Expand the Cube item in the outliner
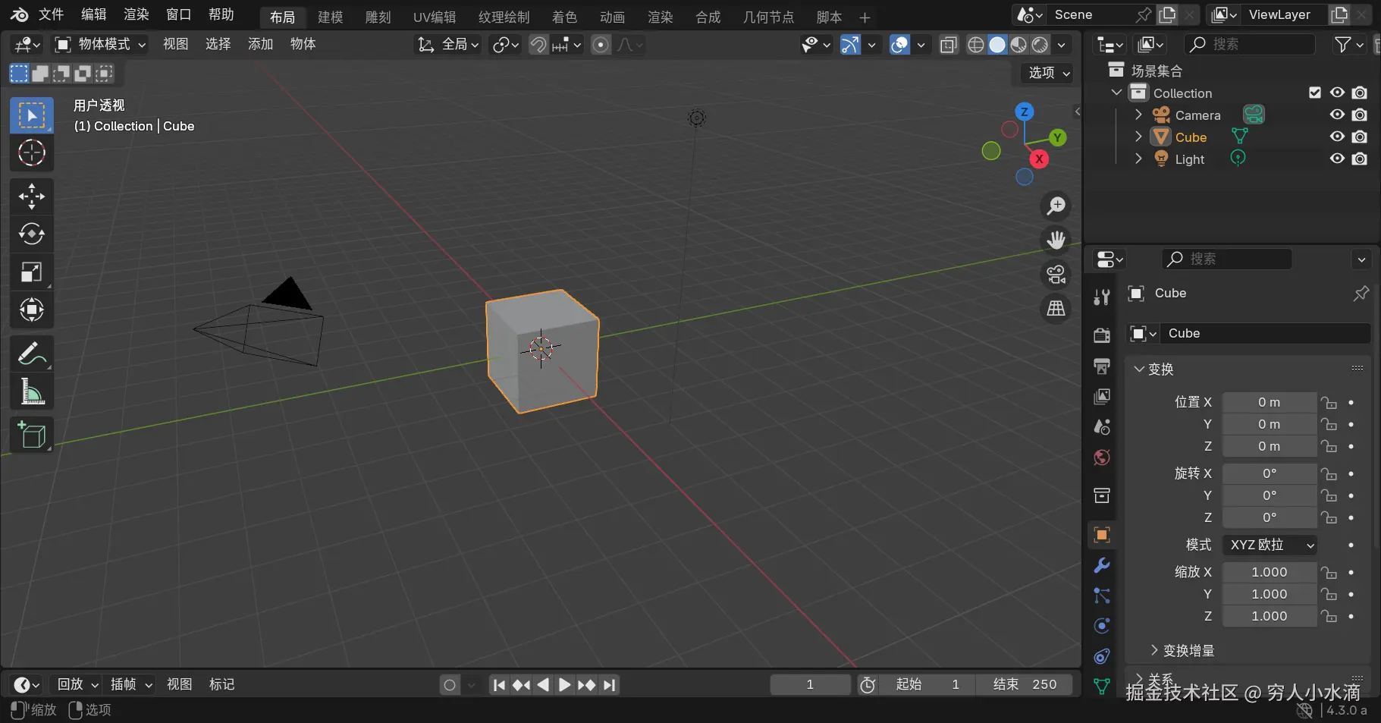Viewport: 1381px width, 723px height. tap(1138, 137)
